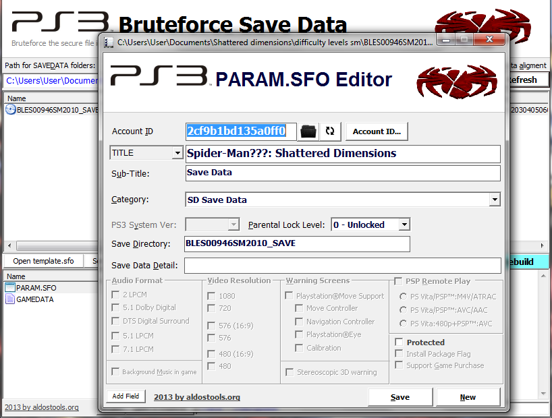Click the Account ID... button

coord(377,131)
